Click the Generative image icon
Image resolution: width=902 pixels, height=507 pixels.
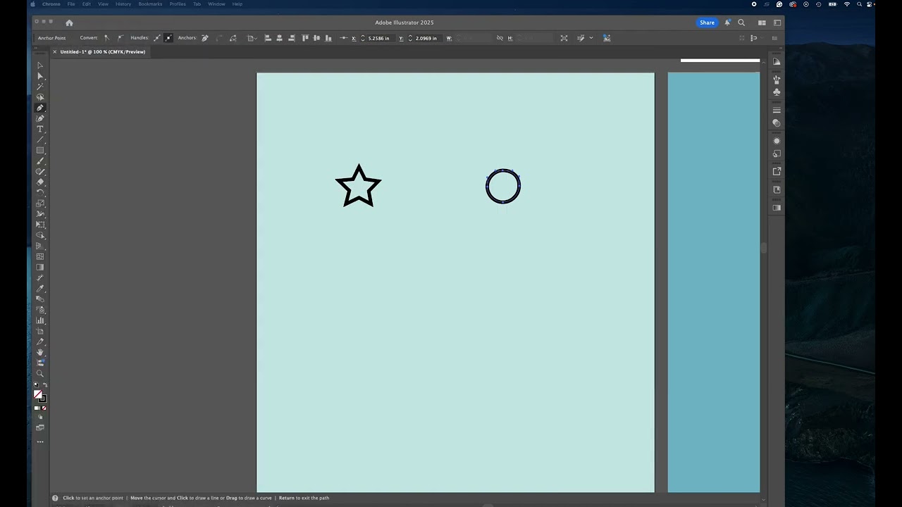tap(607, 38)
